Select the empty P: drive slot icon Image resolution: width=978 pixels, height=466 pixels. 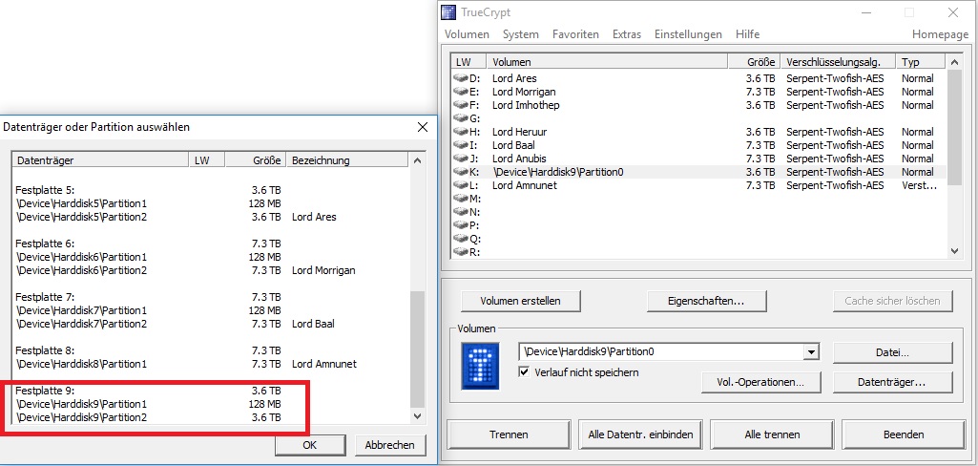tap(461, 225)
